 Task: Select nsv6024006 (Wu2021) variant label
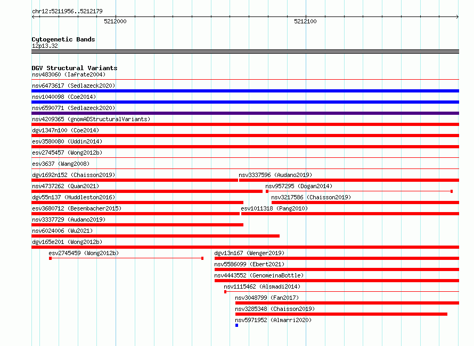click(62, 231)
